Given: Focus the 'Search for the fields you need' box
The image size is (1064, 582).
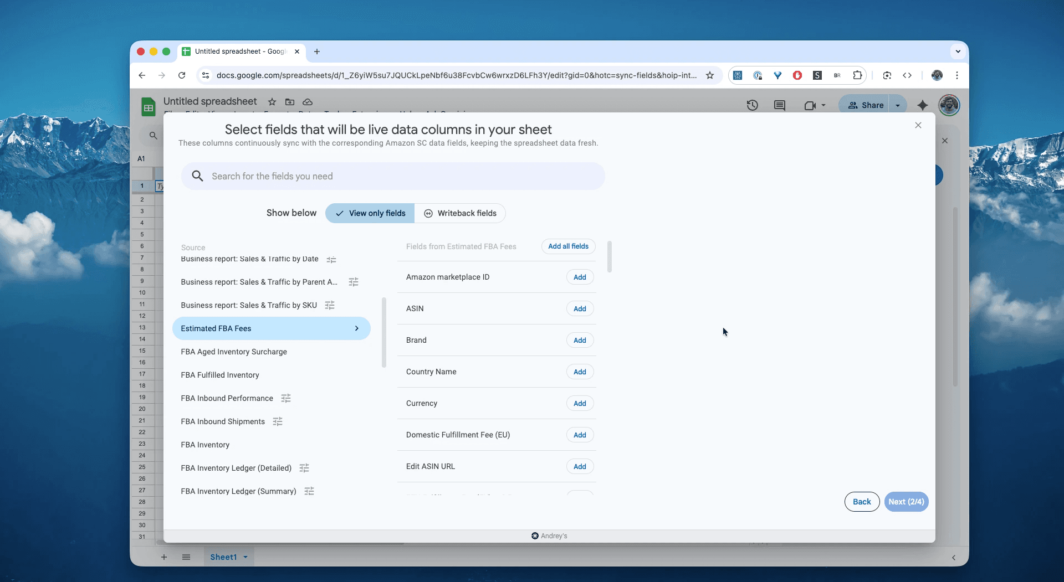Looking at the screenshot, I should [393, 176].
